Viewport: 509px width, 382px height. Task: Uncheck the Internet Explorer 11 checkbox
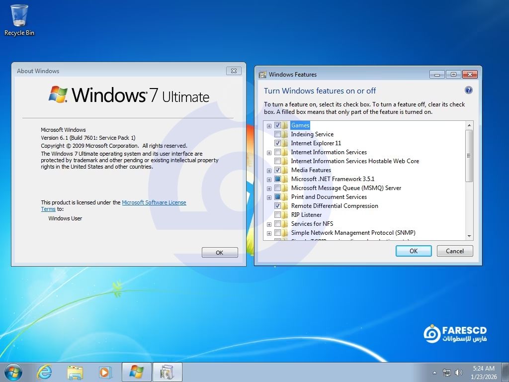tap(277, 143)
